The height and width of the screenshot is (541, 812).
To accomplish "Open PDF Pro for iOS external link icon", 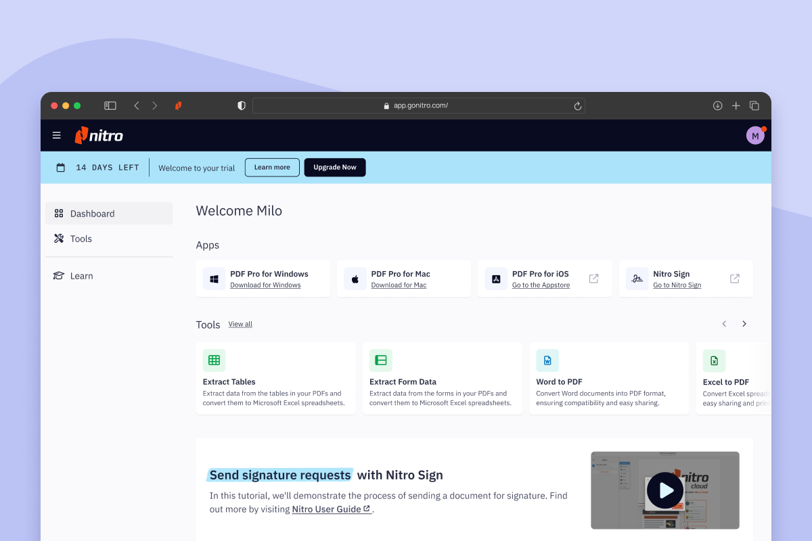I will pyautogui.click(x=593, y=279).
